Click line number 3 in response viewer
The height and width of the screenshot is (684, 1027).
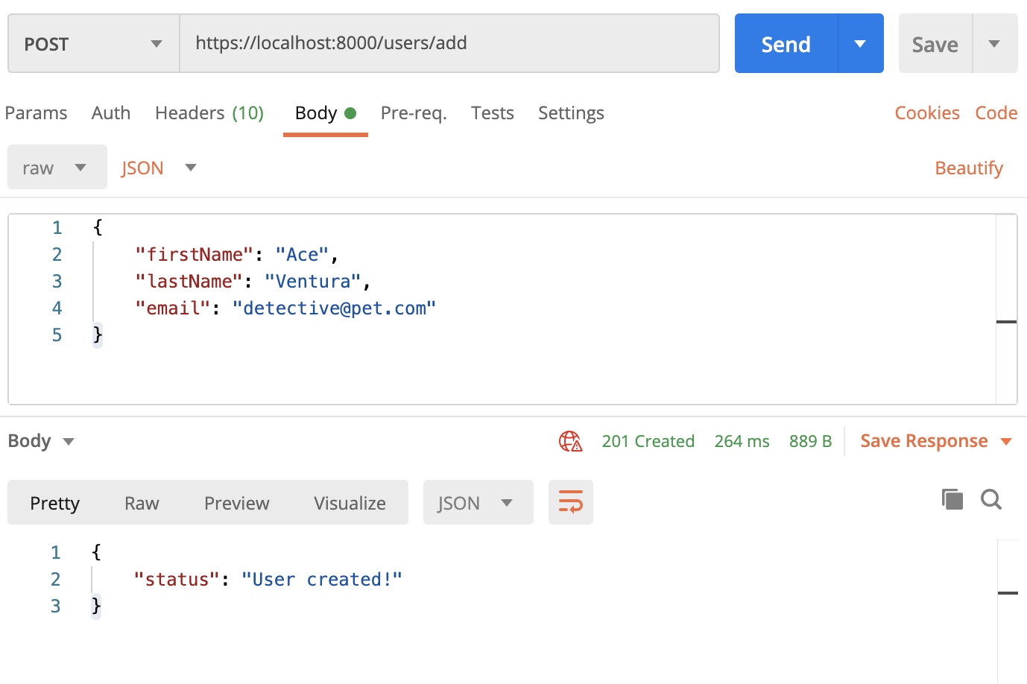click(56, 606)
